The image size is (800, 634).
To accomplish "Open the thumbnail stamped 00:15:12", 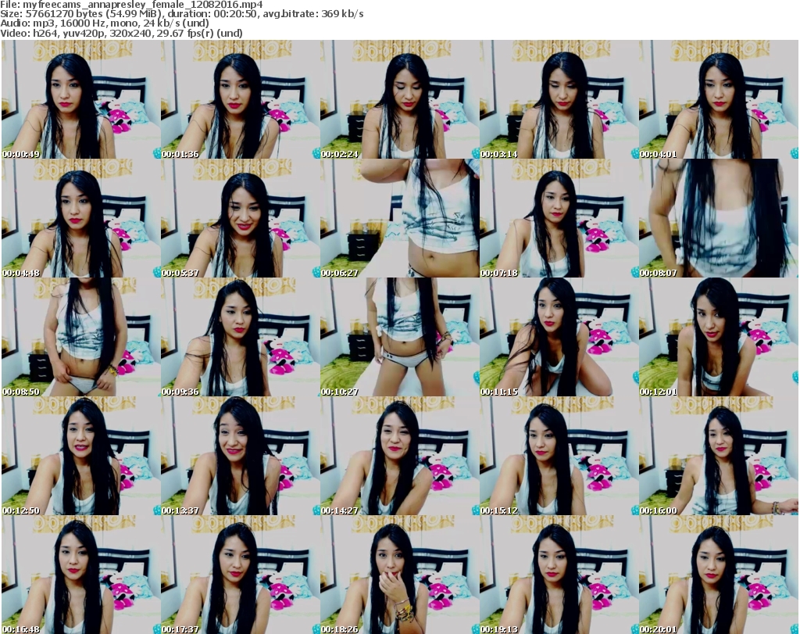I will [x=559, y=457].
